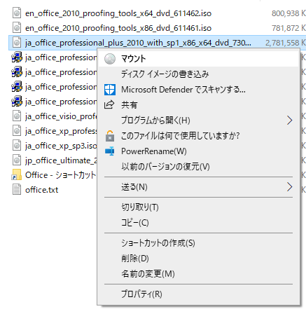Expand the プログラムから開く submenu arrow

(x=289, y=121)
